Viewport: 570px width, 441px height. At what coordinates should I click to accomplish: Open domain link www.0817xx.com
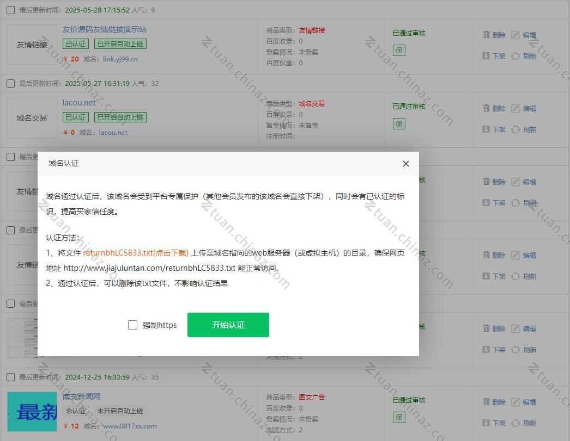[x=129, y=426]
